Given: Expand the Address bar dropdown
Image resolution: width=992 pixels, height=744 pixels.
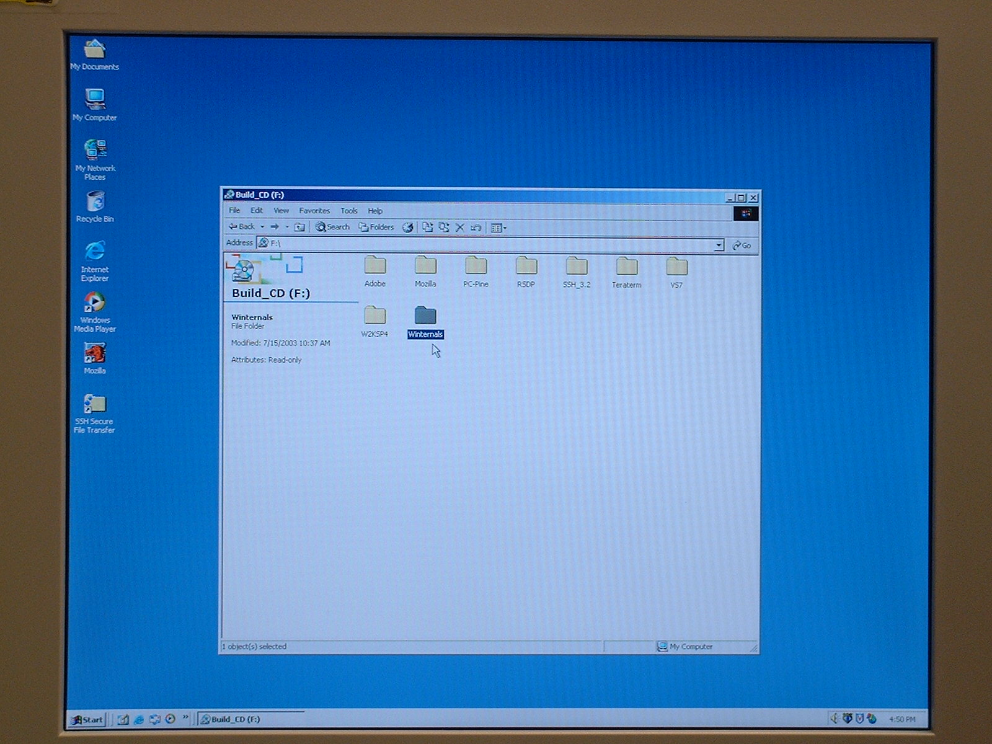Looking at the screenshot, I should [x=718, y=246].
